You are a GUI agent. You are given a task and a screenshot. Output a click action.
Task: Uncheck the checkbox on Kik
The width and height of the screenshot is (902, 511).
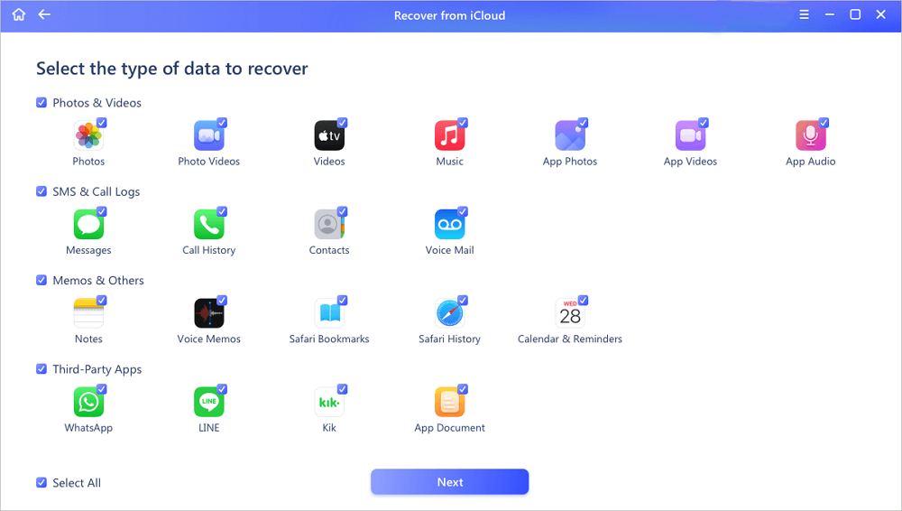[x=342, y=389]
